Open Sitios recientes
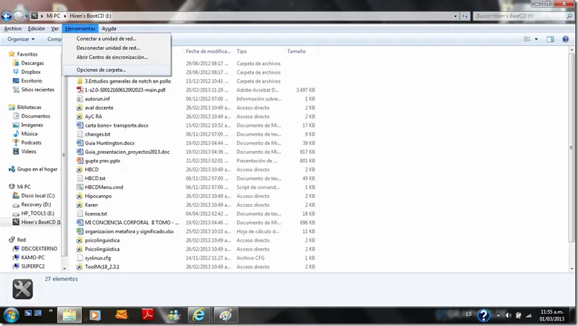This screenshot has width=578, height=326. (37, 89)
